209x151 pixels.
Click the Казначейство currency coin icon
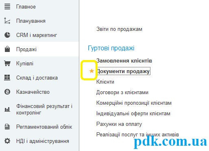click(x=7, y=92)
